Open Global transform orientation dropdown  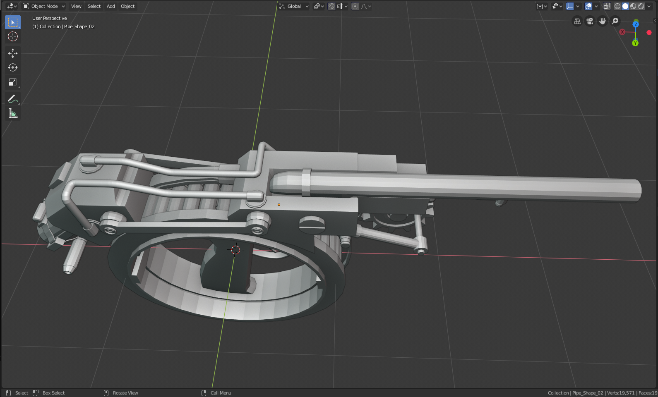tap(294, 6)
